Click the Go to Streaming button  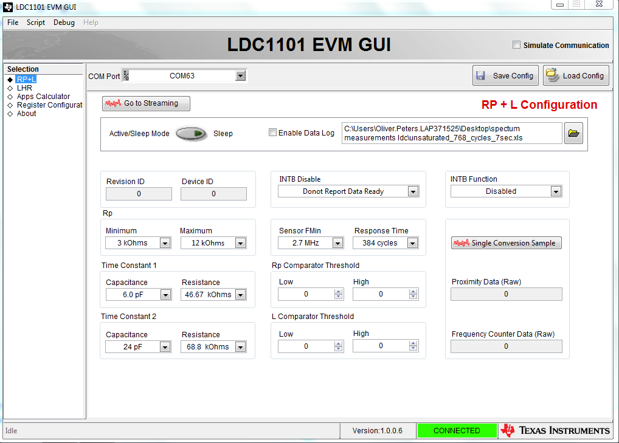(146, 103)
